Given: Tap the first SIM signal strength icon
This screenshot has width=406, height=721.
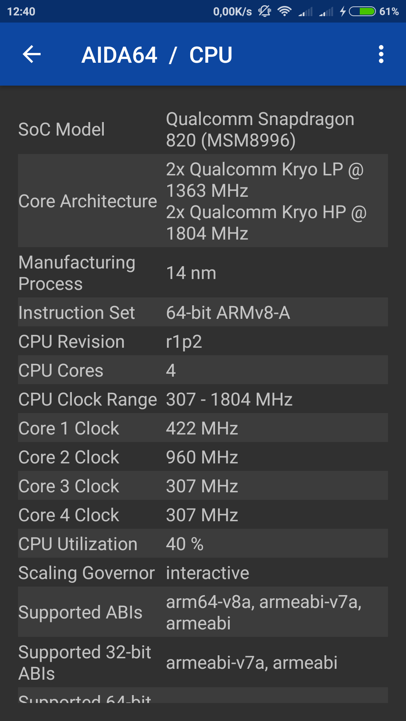Looking at the screenshot, I should (x=306, y=12).
